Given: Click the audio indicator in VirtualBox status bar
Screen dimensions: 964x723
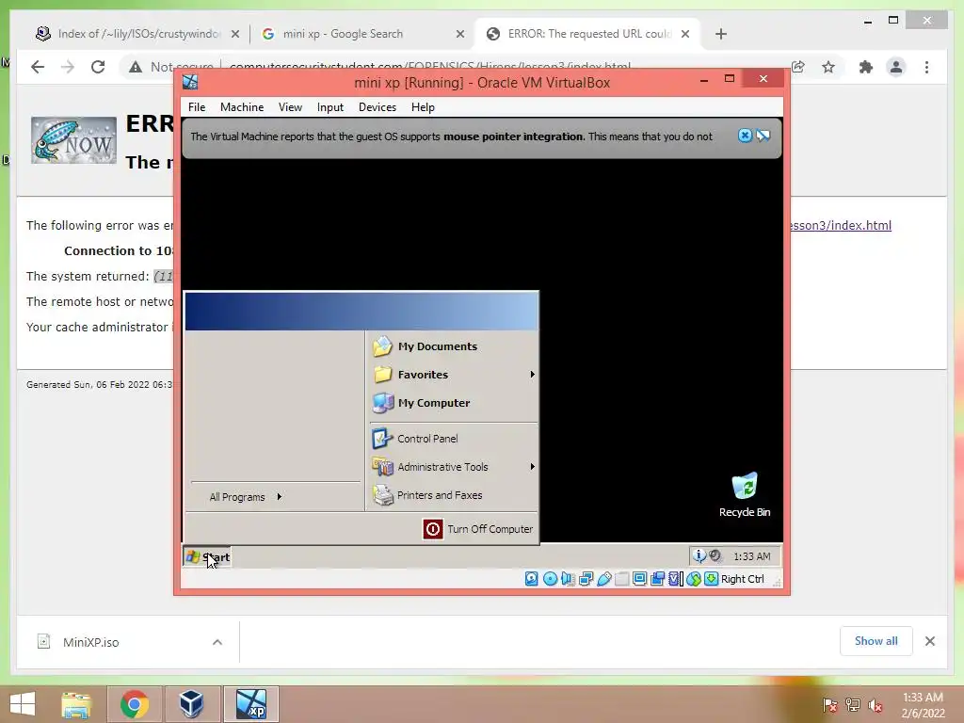Looking at the screenshot, I should tap(568, 579).
